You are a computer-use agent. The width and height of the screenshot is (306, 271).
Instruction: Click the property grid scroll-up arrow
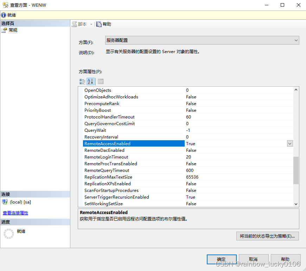coord(296,90)
